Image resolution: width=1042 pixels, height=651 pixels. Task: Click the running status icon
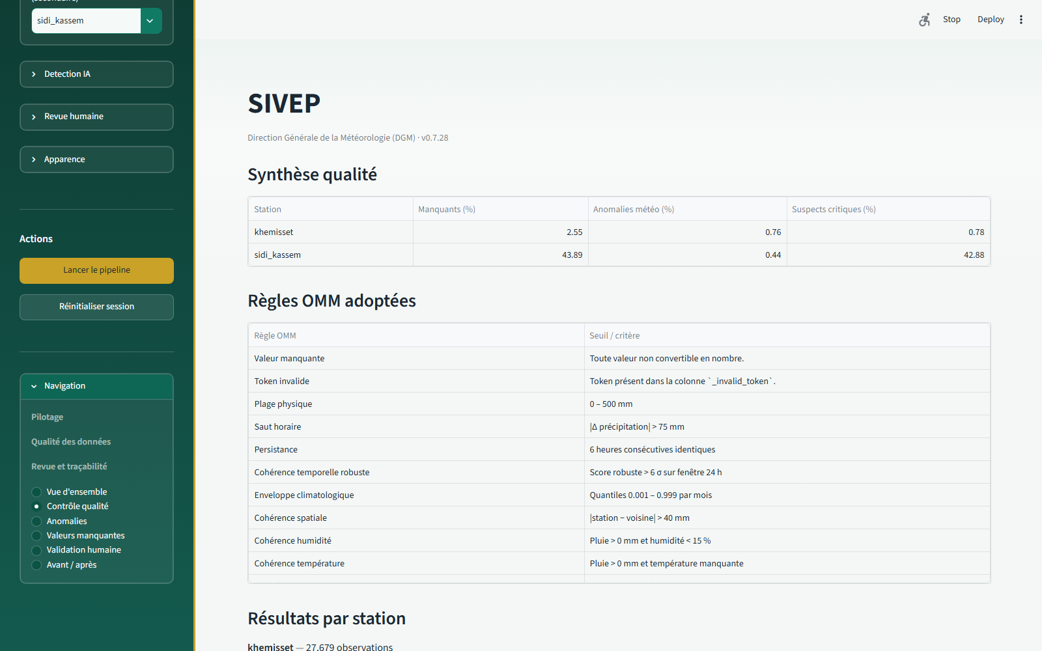924,20
